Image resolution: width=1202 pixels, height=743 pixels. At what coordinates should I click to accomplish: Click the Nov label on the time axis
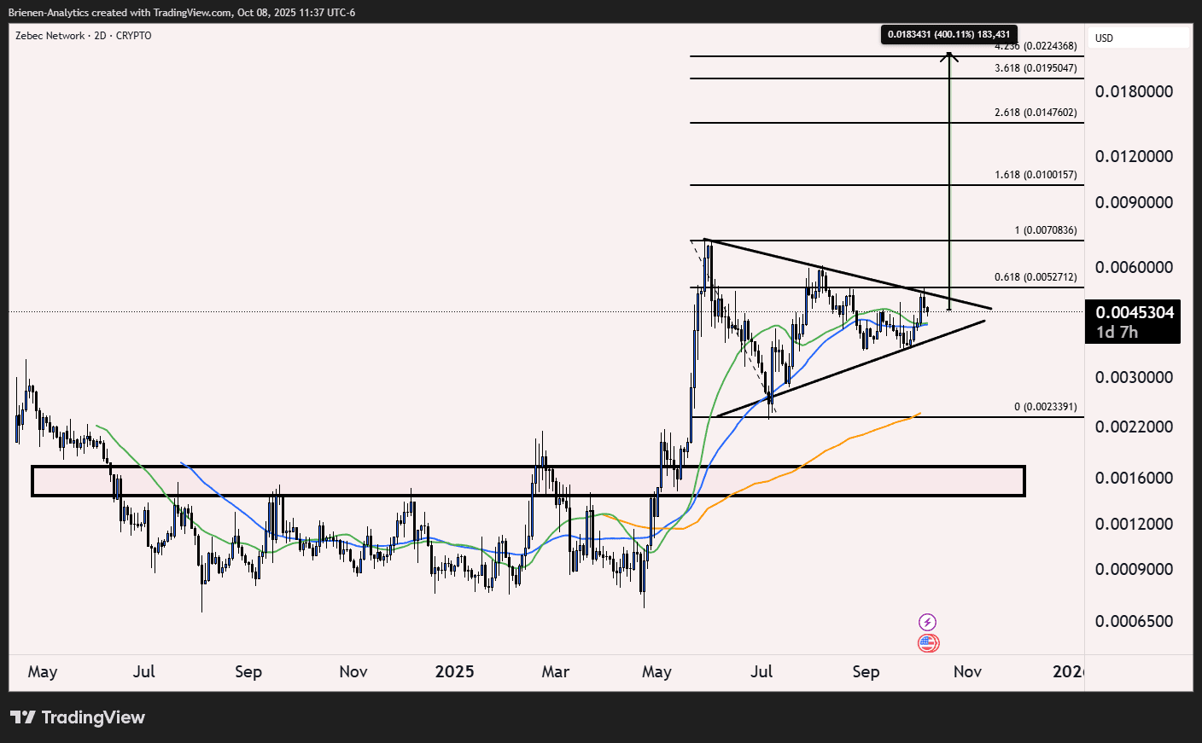pyautogui.click(x=967, y=672)
